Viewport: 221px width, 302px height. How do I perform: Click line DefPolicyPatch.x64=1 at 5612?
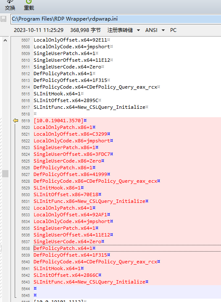pyautogui.click(x=63, y=74)
